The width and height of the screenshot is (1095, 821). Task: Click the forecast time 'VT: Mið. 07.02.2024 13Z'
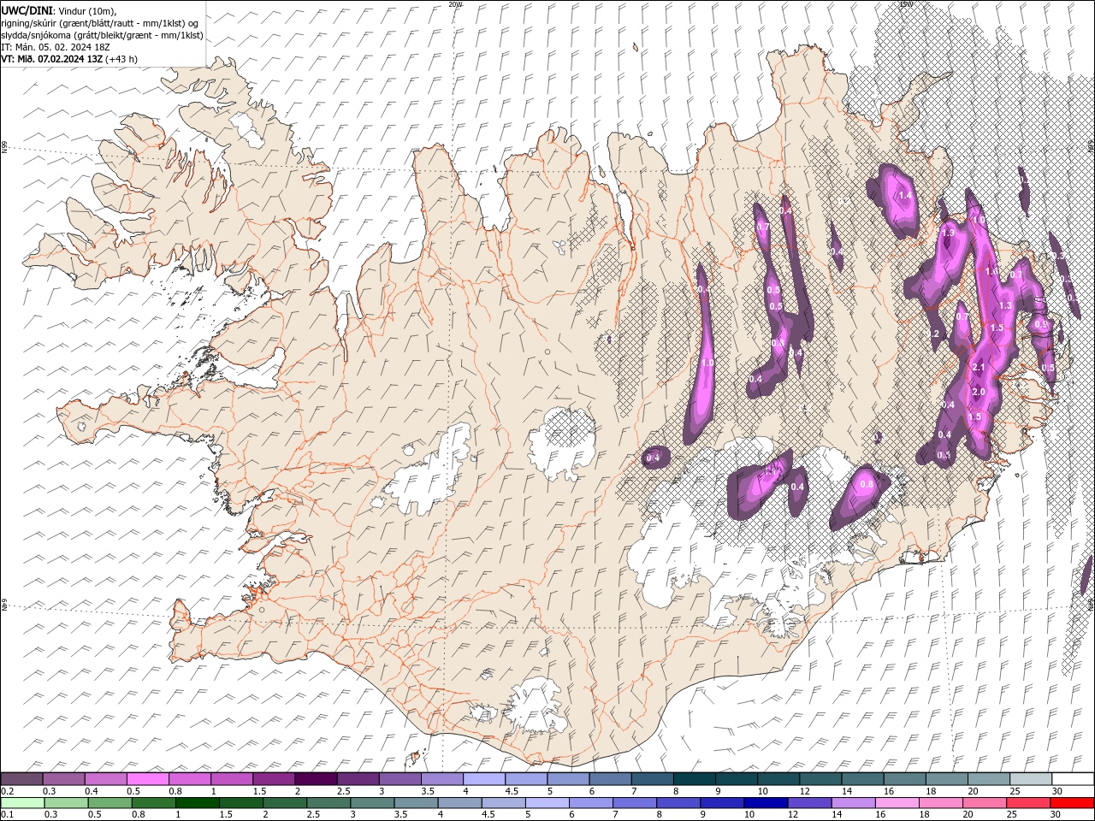pyautogui.click(x=51, y=59)
